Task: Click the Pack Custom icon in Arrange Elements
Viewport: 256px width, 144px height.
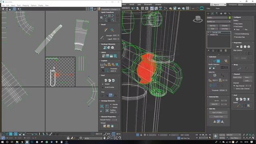Action: (102, 106)
